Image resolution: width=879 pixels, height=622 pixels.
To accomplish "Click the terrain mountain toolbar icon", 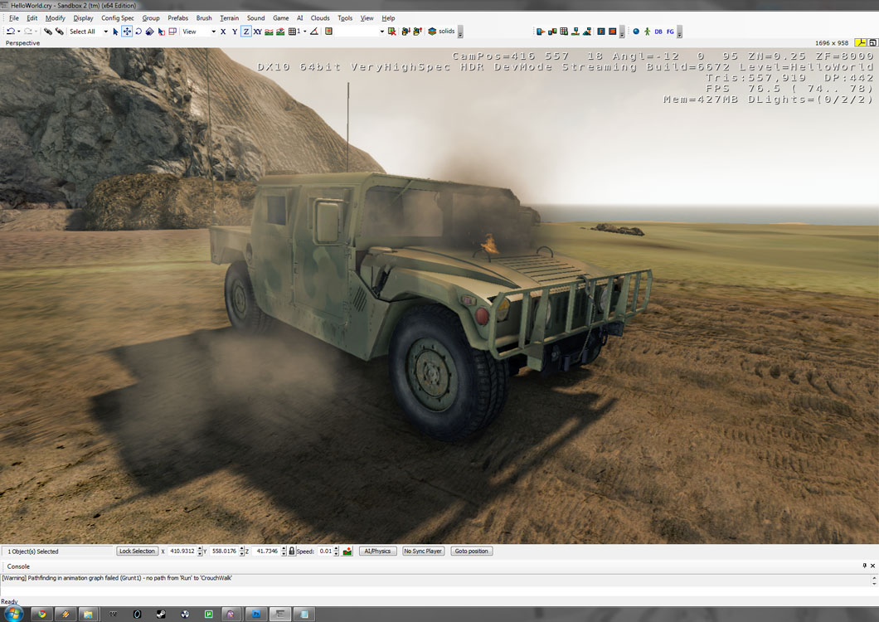I will [587, 32].
